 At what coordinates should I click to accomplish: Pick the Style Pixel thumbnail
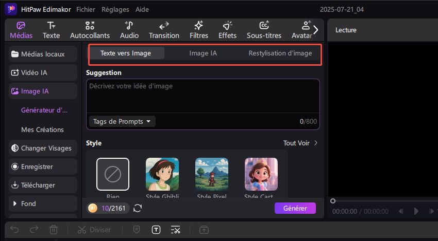[212, 174]
